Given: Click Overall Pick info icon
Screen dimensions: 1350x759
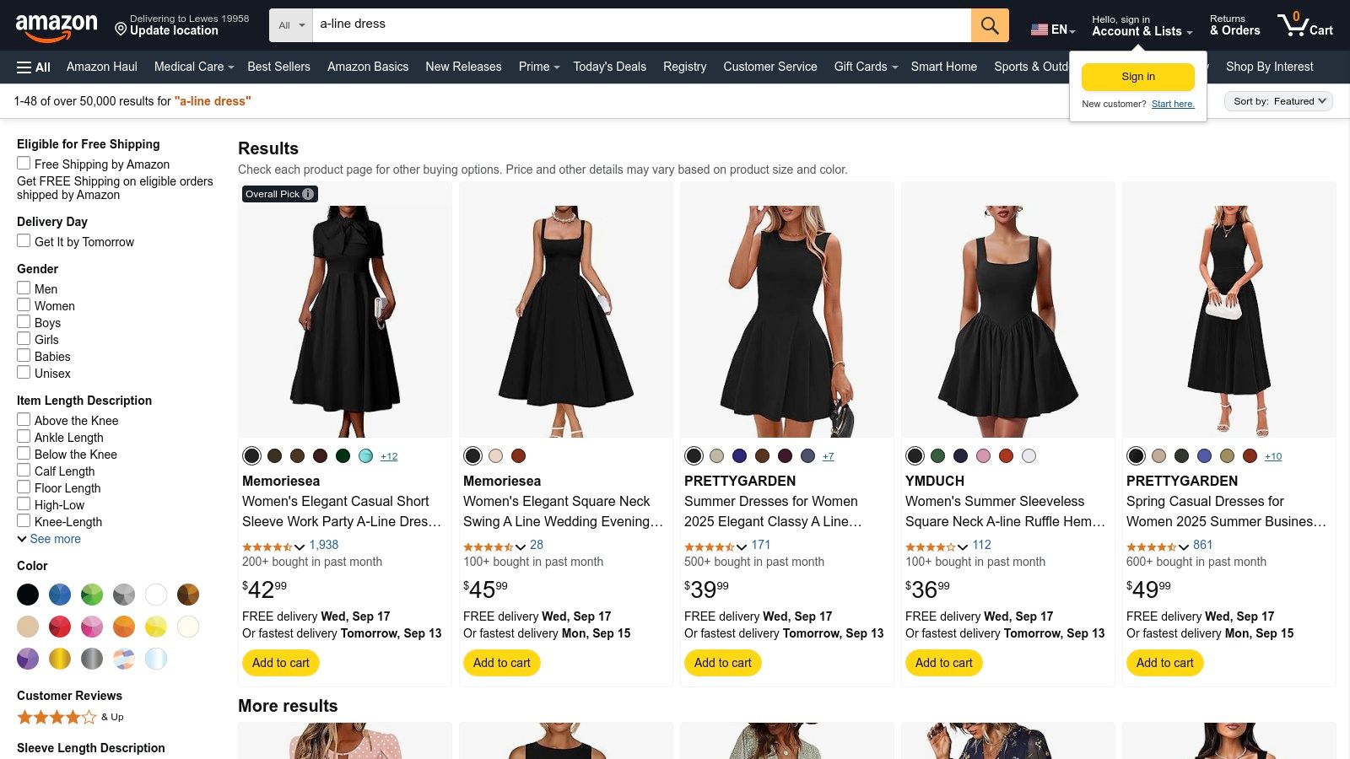Looking at the screenshot, I should tap(308, 194).
